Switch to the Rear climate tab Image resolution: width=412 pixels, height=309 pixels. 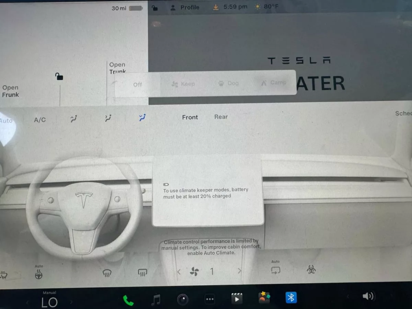[221, 117]
